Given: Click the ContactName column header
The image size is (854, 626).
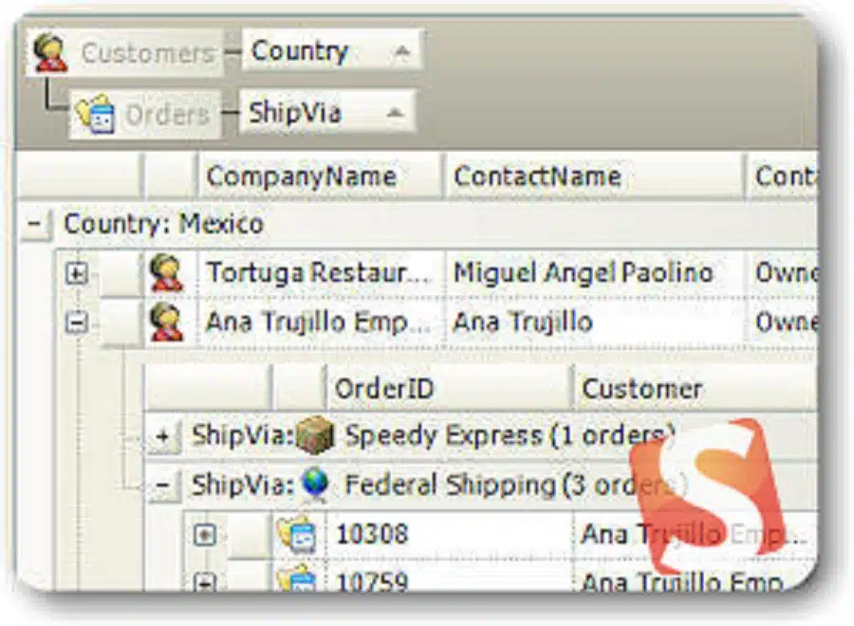Looking at the screenshot, I should pos(594,176).
